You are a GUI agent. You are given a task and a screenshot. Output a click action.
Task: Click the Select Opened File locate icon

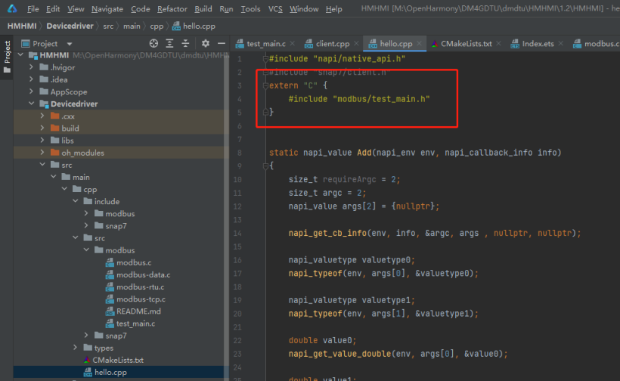tap(153, 44)
